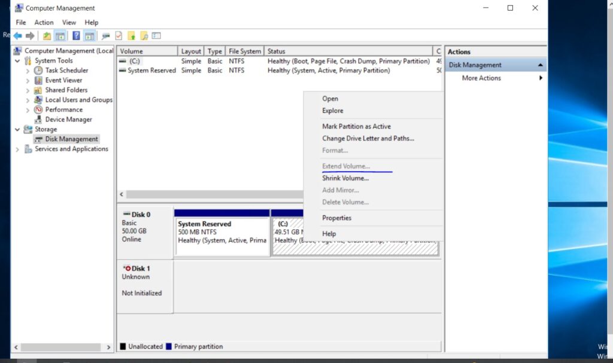The height and width of the screenshot is (363, 613).
Task: Click the black Unallocated legend swatch
Action: click(x=123, y=346)
